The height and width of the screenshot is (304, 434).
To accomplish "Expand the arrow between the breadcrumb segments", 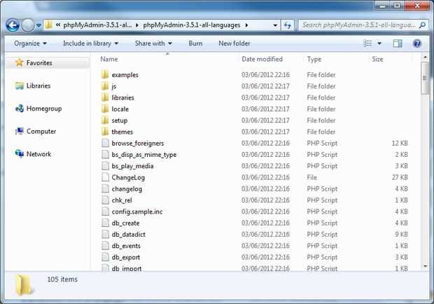I will 137,25.
